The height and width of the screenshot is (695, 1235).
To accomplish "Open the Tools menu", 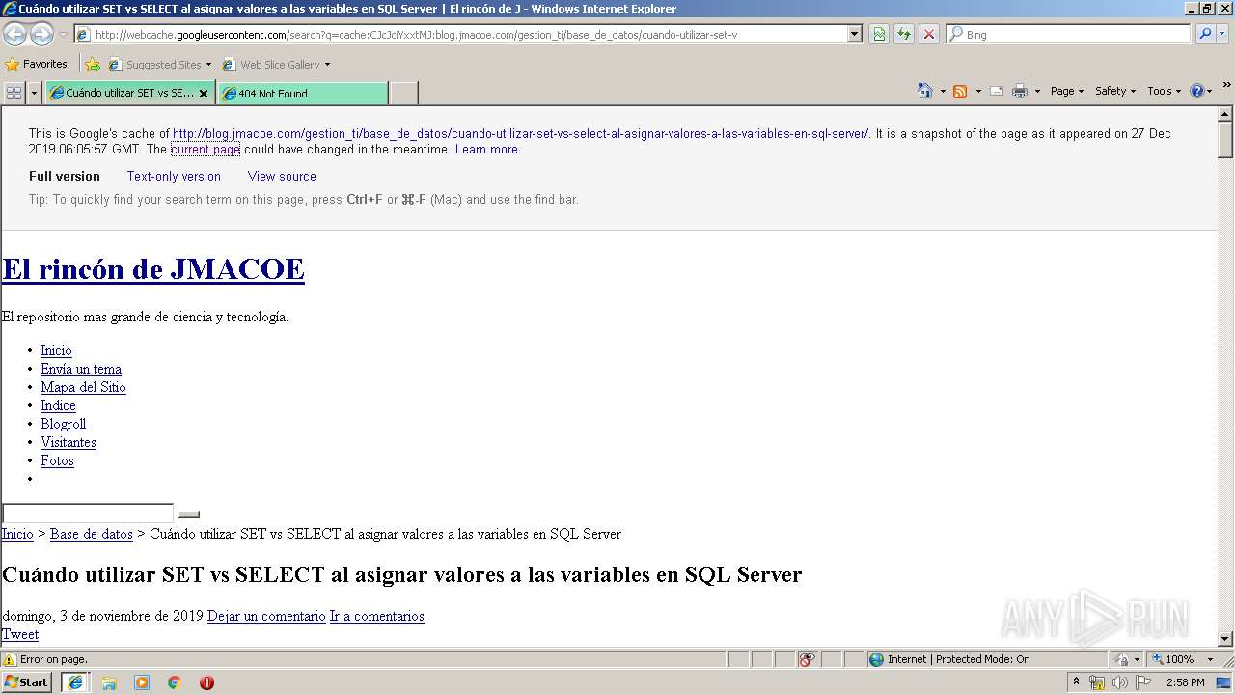I will pos(1165,91).
